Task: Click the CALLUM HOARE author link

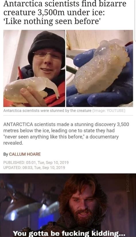Action: [x=25, y=154]
